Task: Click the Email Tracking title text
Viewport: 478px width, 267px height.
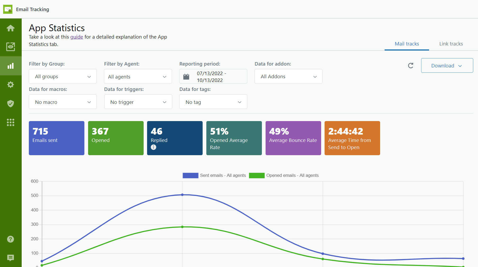Action: pos(33,9)
